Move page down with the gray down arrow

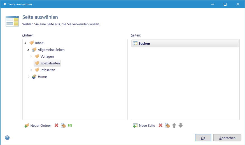coord(181,125)
